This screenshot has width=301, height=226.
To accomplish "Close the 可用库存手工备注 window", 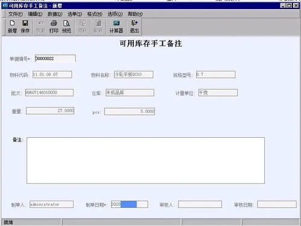I will pos(296,5).
